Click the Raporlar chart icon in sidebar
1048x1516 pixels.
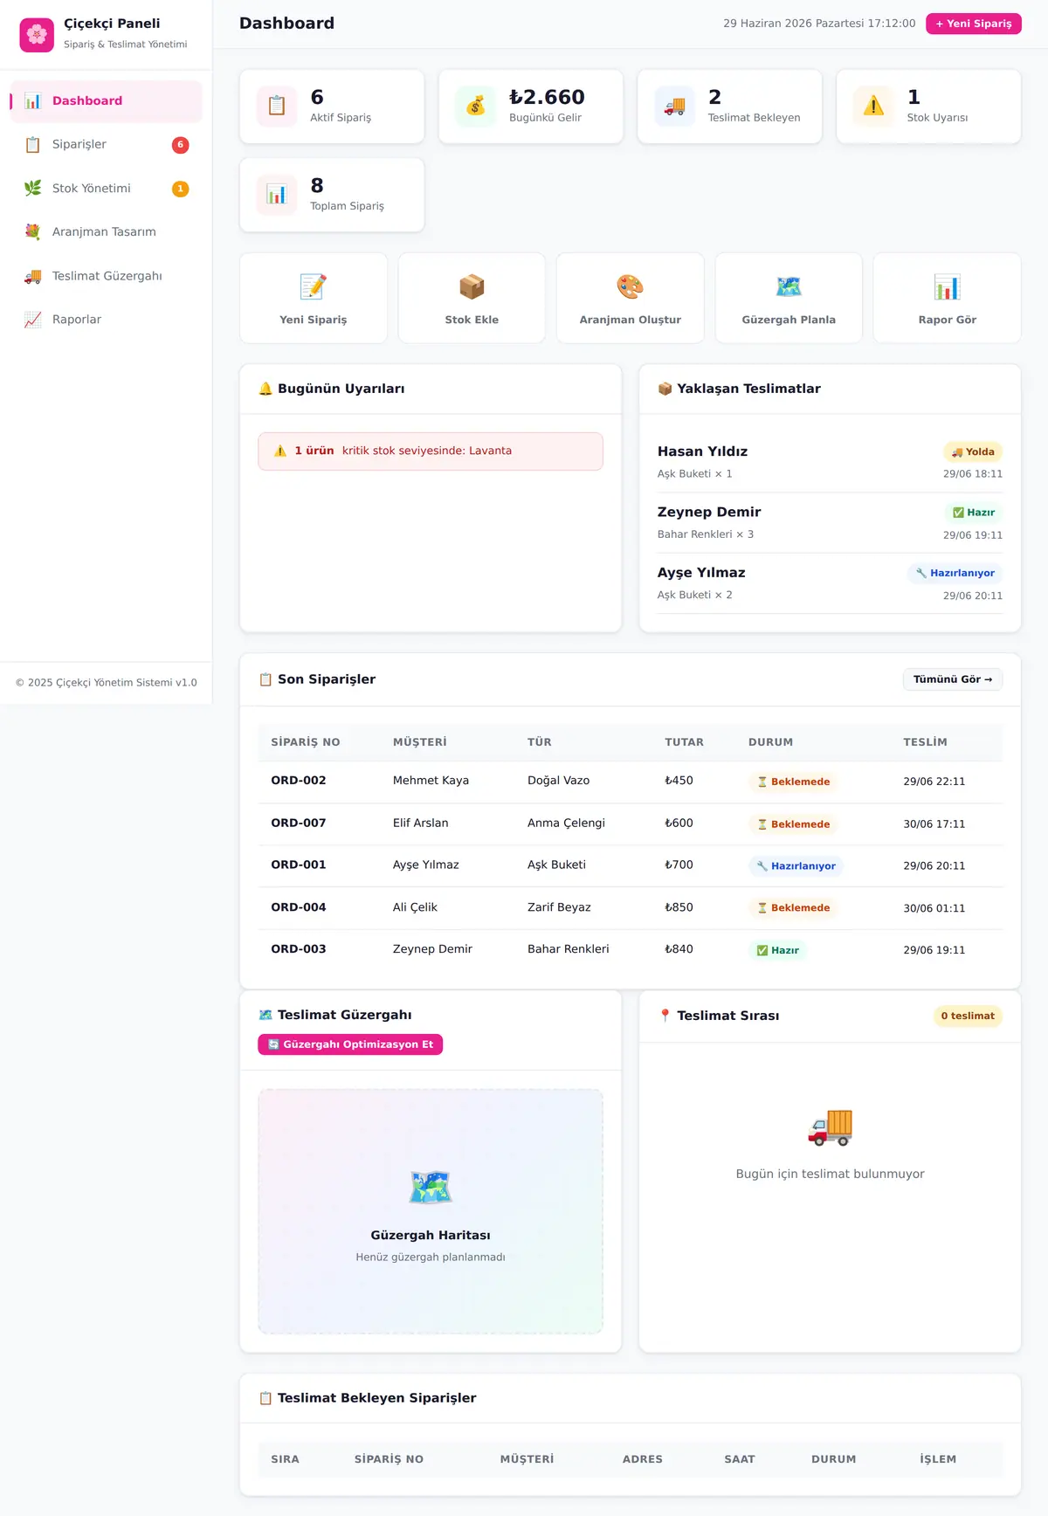33,320
